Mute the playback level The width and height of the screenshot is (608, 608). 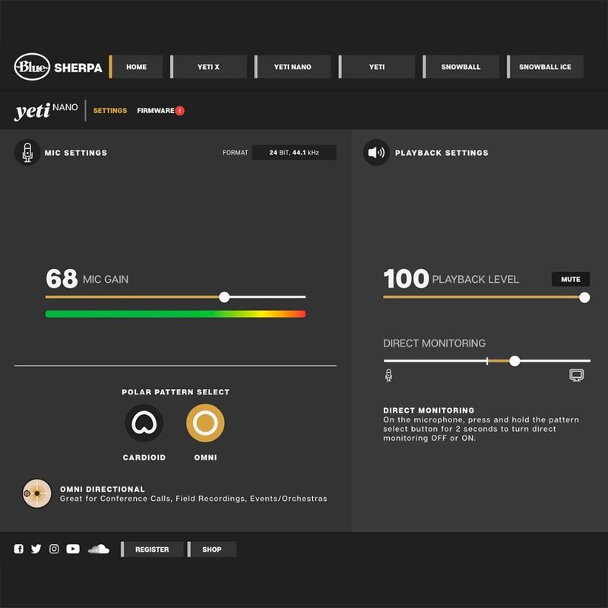570,279
